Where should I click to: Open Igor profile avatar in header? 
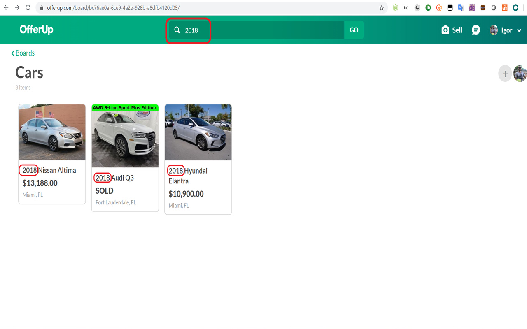coord(494,30)
